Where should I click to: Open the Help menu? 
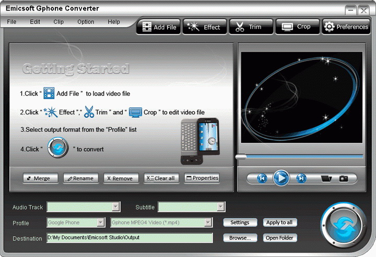[114, 22]
